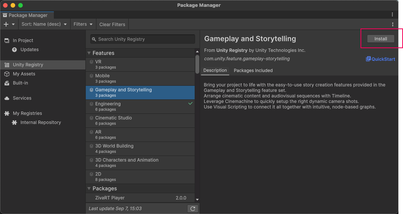Open the Sort: Name (desc) dropdown

point(44,24)
